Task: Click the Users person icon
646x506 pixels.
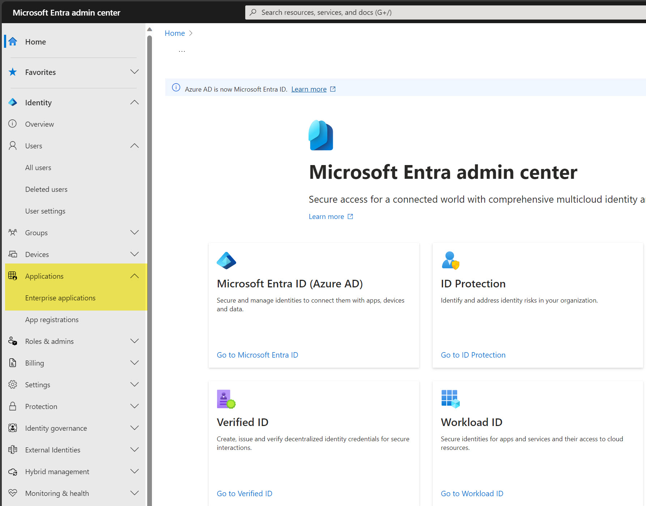Action: click(x=13, y=146)
